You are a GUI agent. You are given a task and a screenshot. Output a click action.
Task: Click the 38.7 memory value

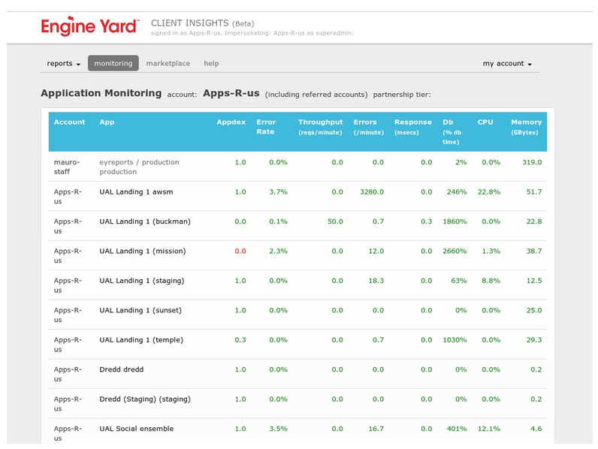pos(534,252)
